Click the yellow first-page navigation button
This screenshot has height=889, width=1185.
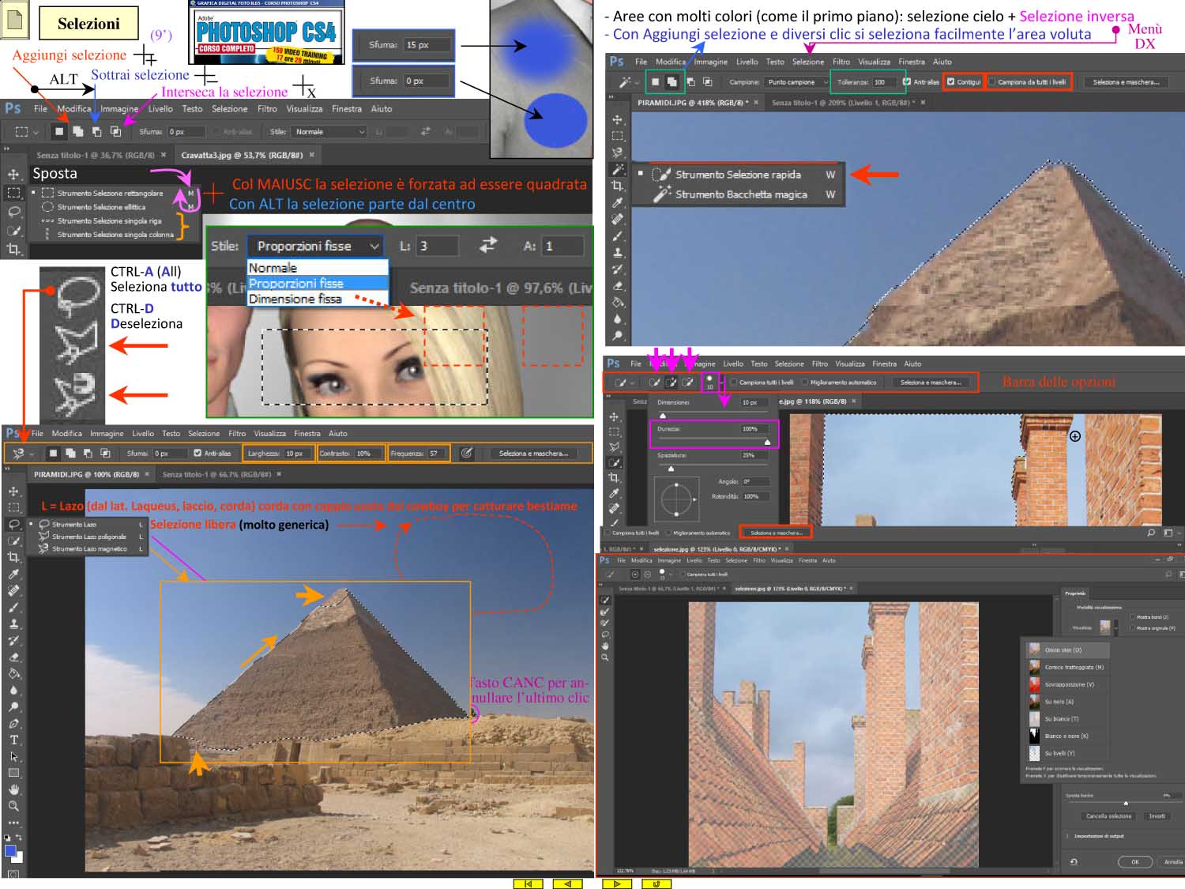click(x=528, y=883)
